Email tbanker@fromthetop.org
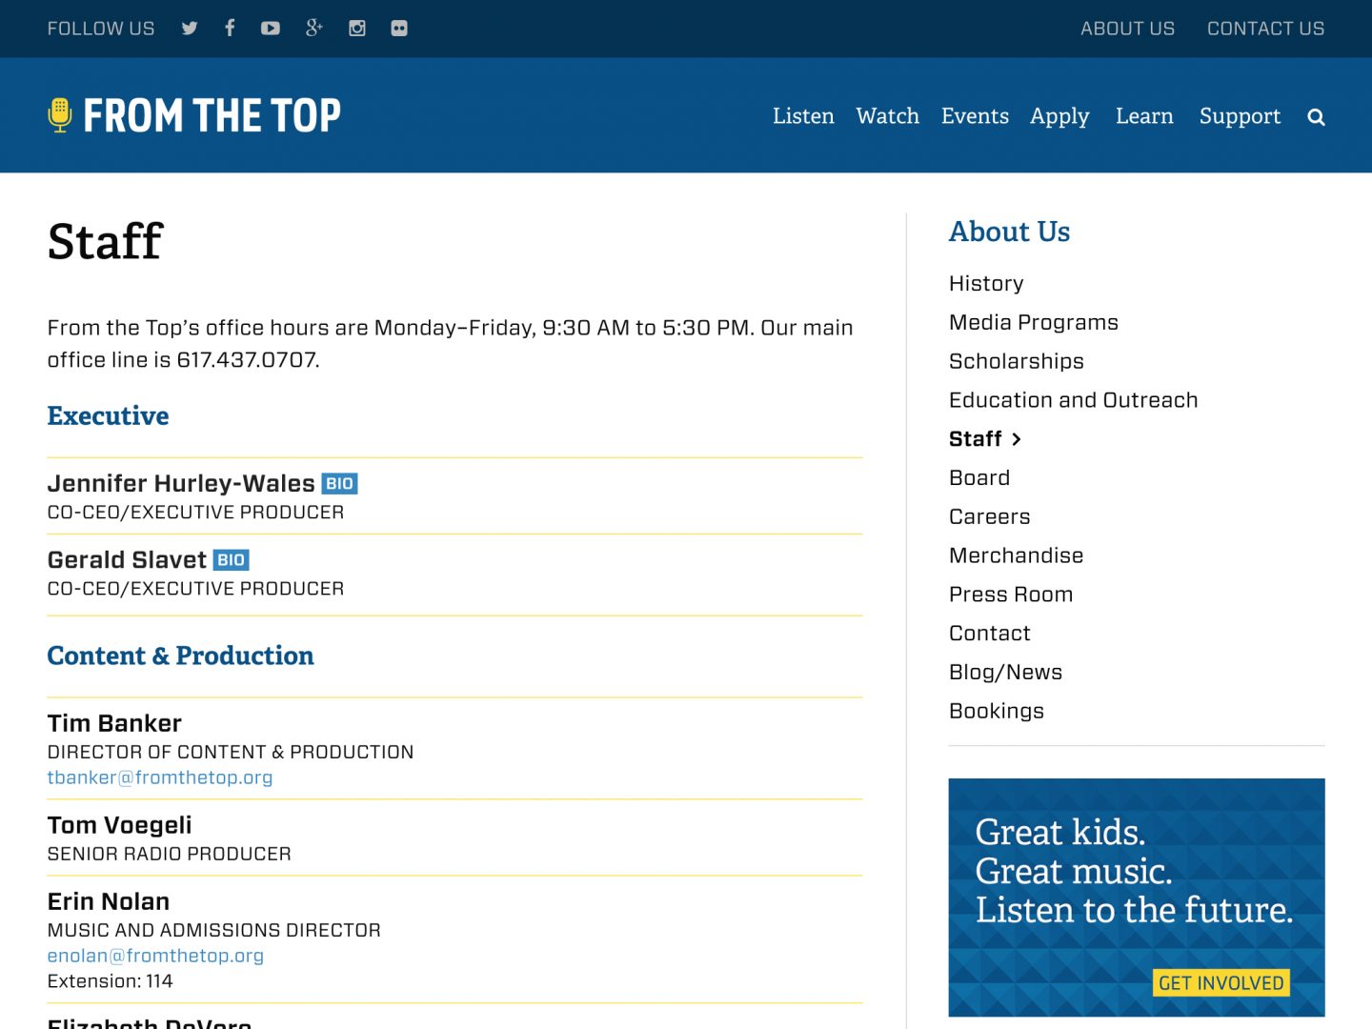The image size is (1372, 1029). click(x=160, y=777)
